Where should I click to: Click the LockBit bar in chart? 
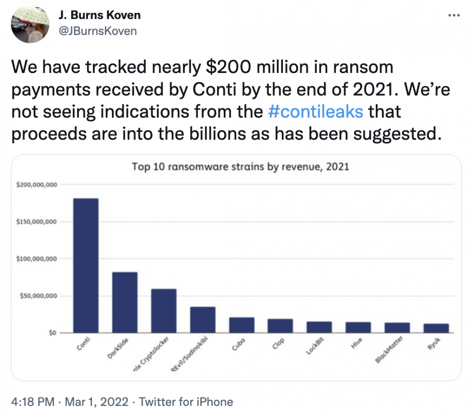tap(319, 327)
